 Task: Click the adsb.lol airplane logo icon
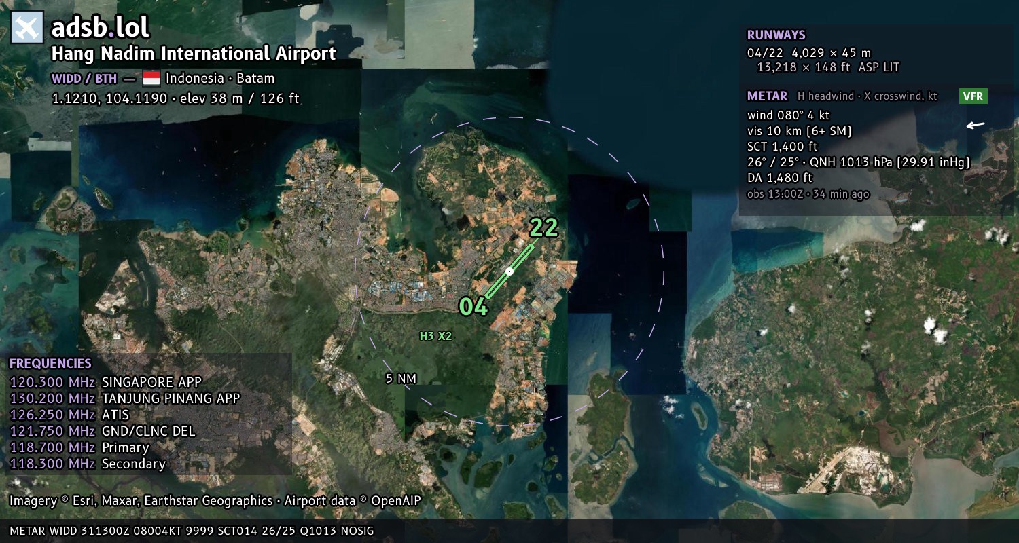(27, 28)
